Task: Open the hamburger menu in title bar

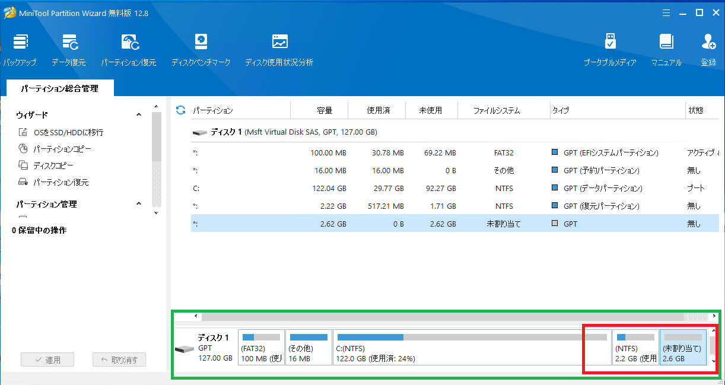Action: point(667,12)
